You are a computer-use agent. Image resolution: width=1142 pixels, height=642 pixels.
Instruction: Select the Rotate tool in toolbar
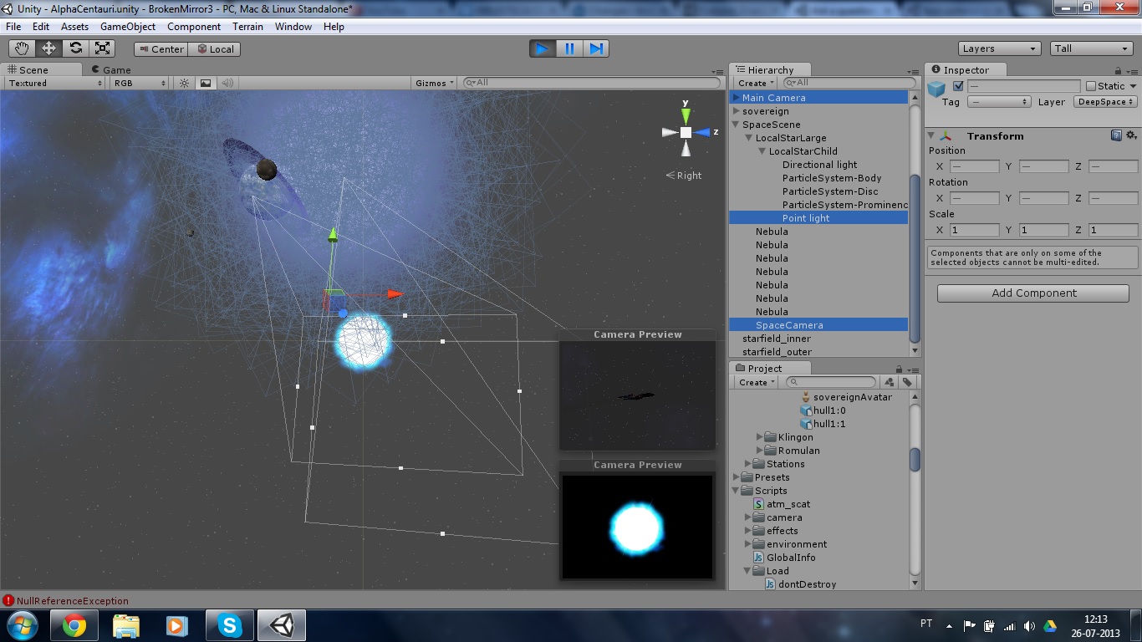75,48
